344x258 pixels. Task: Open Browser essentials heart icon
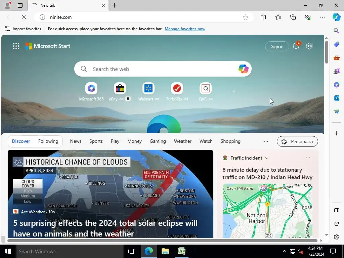308,17
